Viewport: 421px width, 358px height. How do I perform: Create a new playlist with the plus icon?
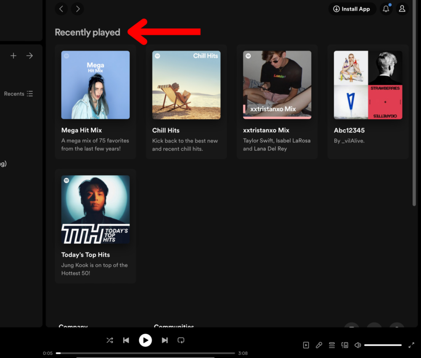[x=13, y=55]
